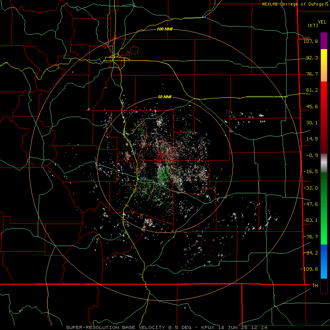Image resolution: width=330 pixels, height=330 pixels.
Task: Pick the blue segment of the color bar
Action: [x=324, y=261]
